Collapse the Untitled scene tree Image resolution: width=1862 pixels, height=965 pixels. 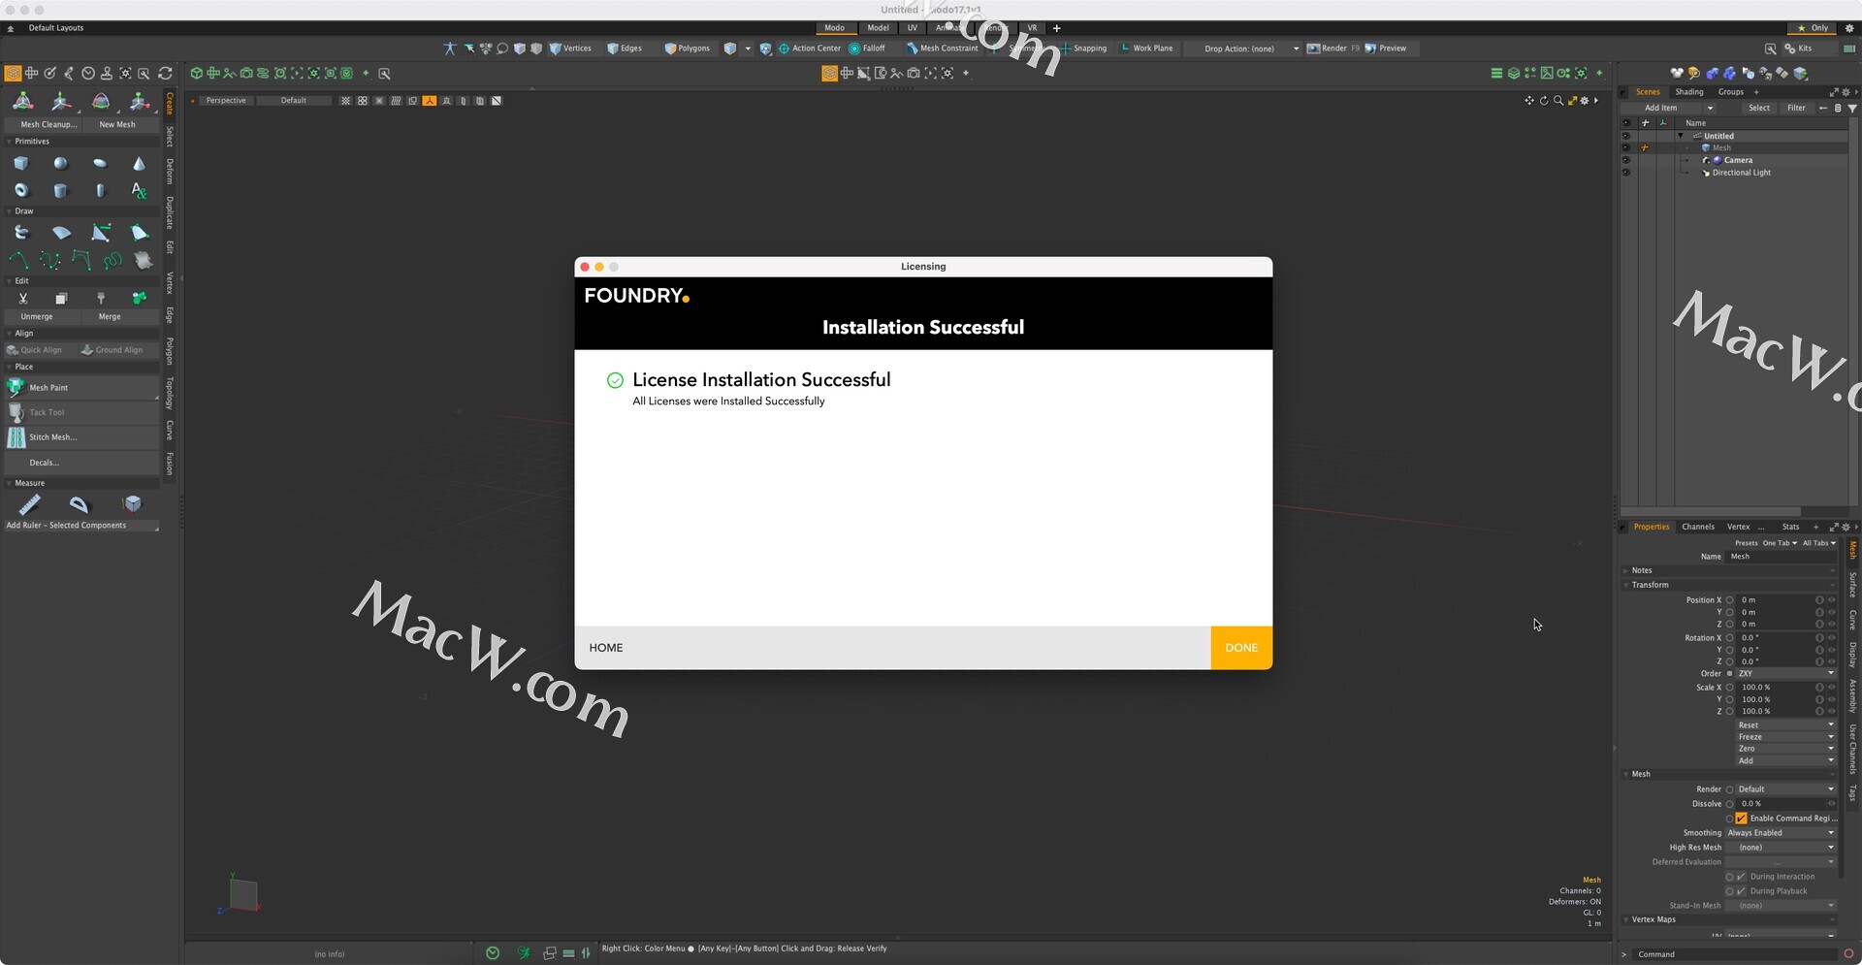coord(1681,136)
